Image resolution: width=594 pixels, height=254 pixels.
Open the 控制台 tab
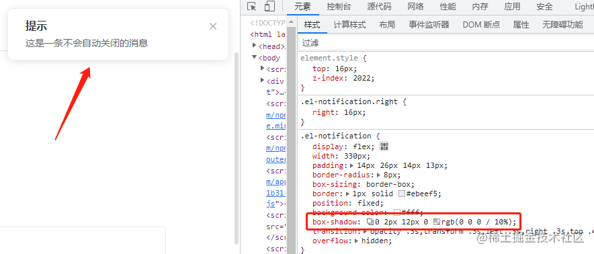click(339, 7)
